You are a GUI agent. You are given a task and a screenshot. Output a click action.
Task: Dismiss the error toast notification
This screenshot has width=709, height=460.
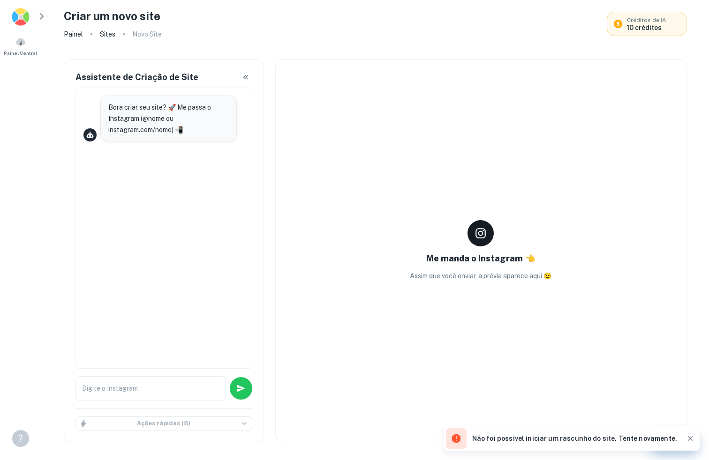click(x=690, y=438)
